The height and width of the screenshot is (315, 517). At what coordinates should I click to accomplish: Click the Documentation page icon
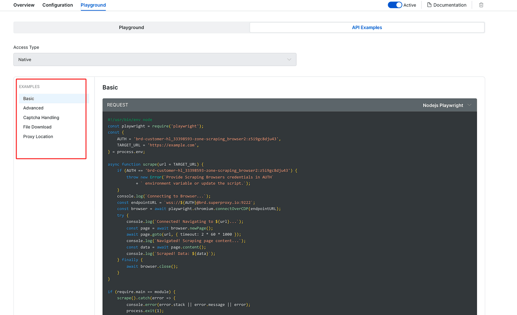pyautogui.click(x=429, y=5)
